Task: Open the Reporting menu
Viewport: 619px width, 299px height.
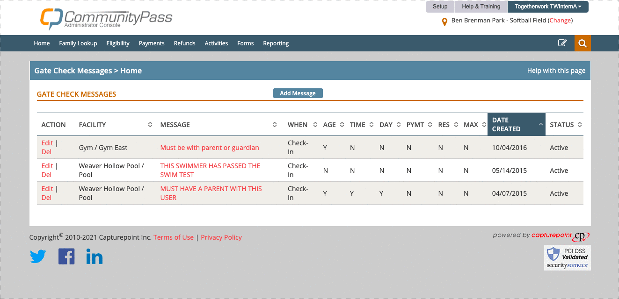Action: (276, 43)
